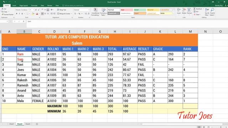Toggle Bold formatting
The width and height of the screenshot is (228, 128).
[x=17, y=14]
